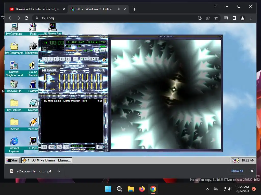Launch the Winamp desktop shortcut

point(33,124)
